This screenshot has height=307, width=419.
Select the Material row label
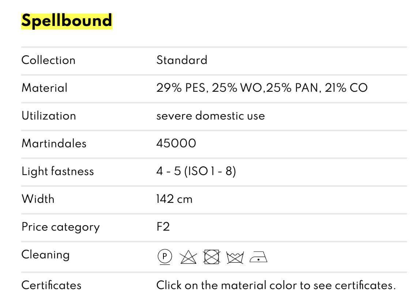(x=44, y=88)
